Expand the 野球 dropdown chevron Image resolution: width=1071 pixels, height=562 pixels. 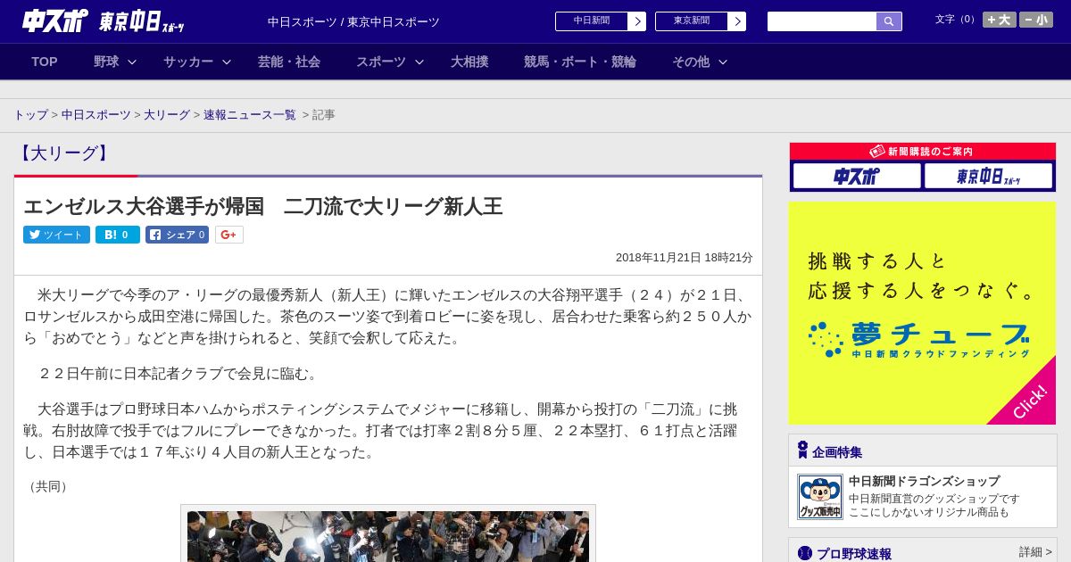(x=132, y=62)
